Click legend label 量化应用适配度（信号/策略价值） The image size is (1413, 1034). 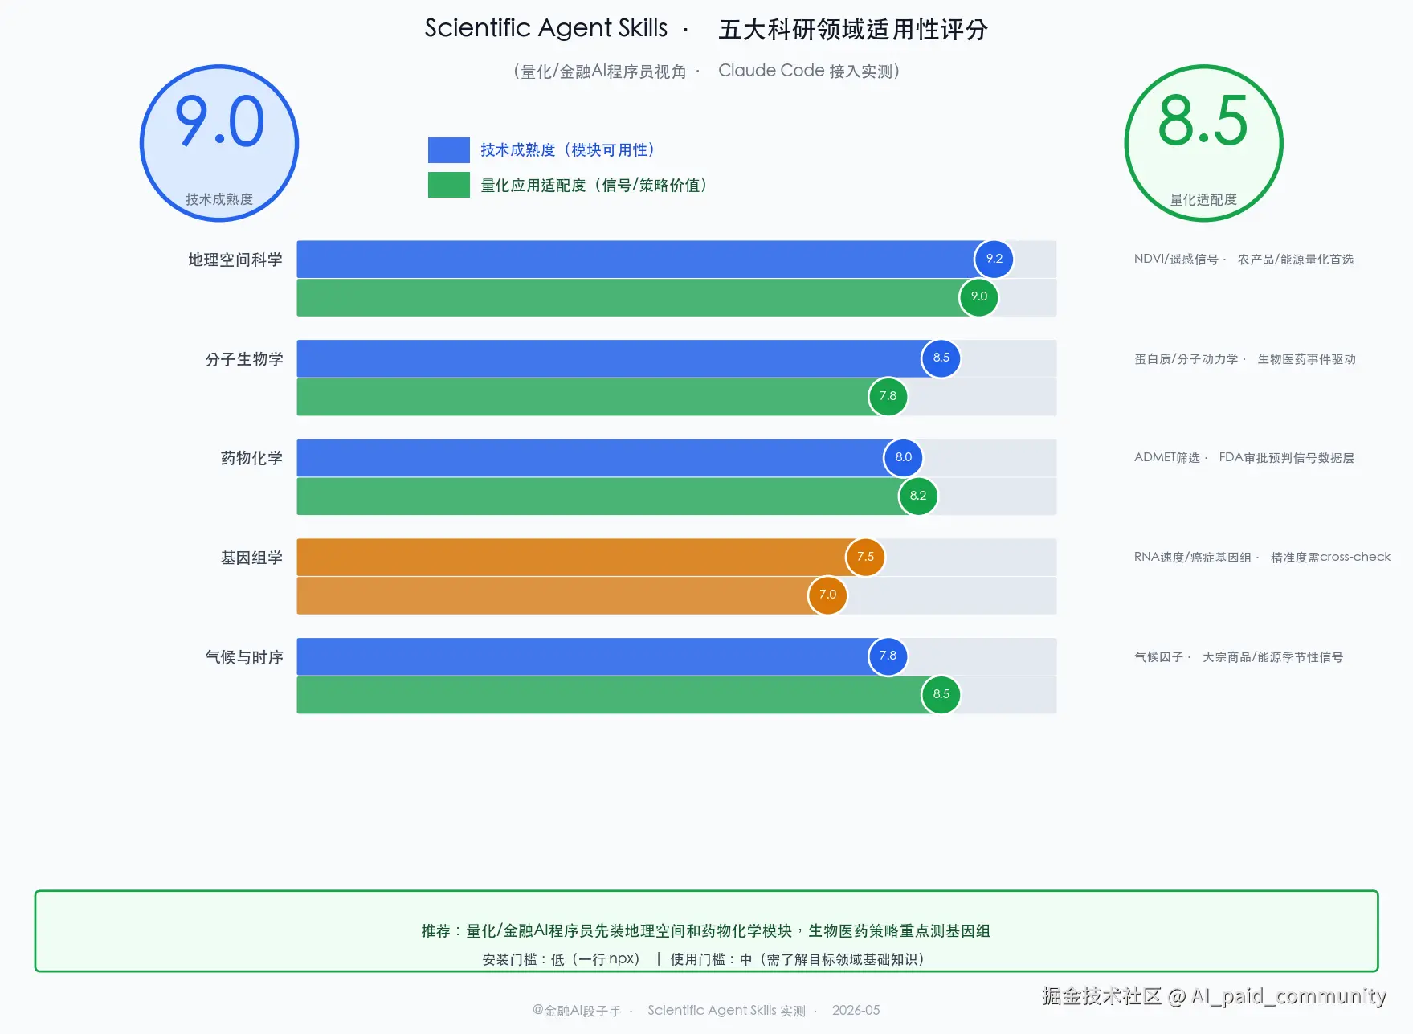click(x=594, y=186)
